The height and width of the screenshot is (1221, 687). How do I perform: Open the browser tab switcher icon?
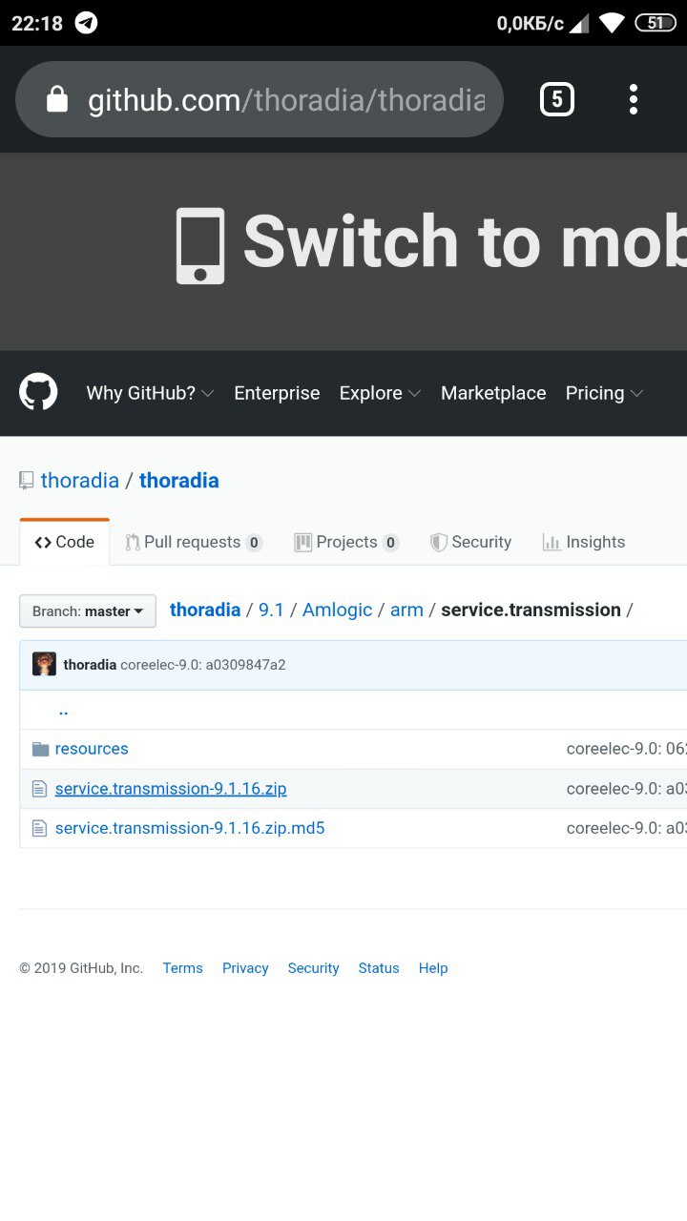(557, 99)
